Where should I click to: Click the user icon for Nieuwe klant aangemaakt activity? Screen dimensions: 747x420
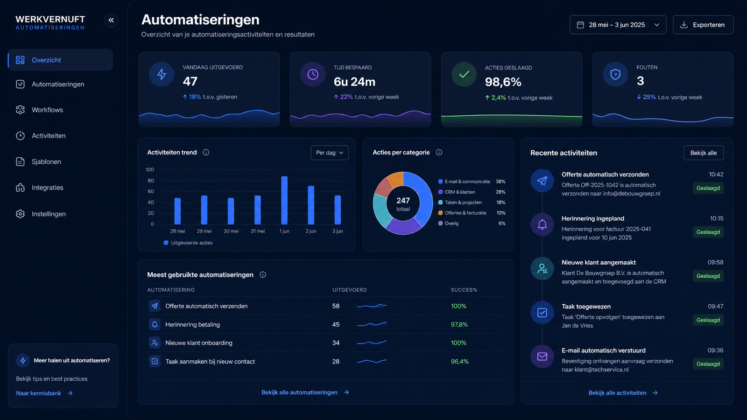[x=542, y=268]
